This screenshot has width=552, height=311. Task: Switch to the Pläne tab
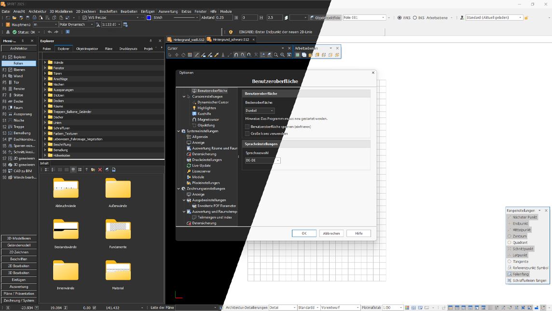(x=109, y=49)
